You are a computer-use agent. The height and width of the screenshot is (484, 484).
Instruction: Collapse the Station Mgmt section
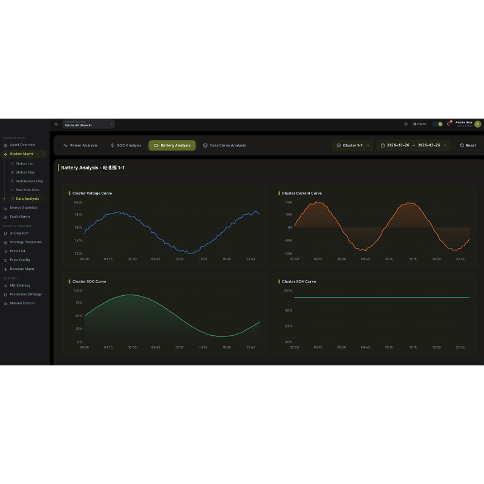(44, 154)
